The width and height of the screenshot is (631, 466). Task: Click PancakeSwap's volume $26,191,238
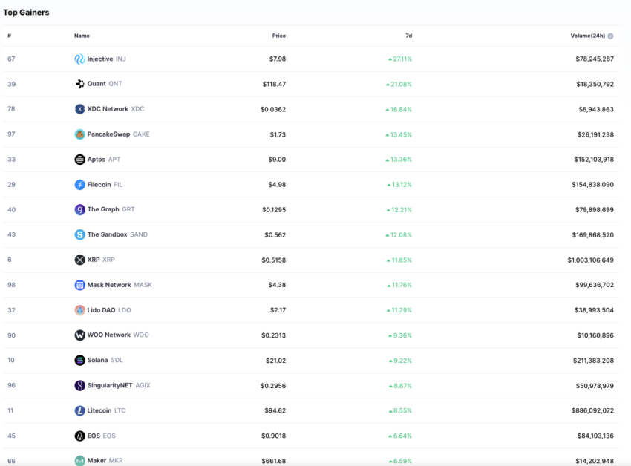tap(595, 134)
